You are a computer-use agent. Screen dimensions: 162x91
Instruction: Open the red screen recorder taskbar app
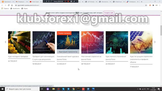click(x=58, y=89)
